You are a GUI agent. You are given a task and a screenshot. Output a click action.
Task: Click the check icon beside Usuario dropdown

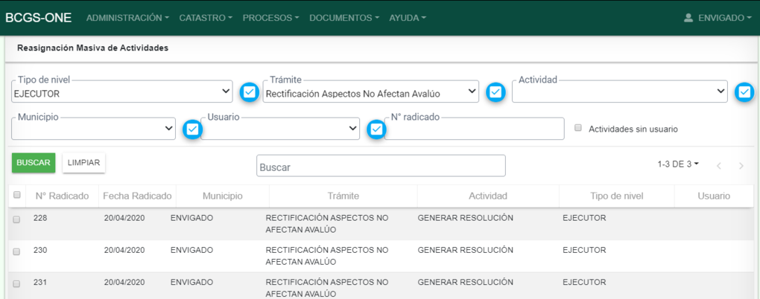377,129
